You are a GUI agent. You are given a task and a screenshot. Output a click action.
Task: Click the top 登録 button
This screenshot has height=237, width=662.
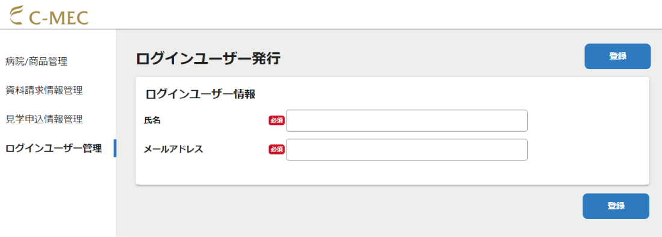coord(617,56)
